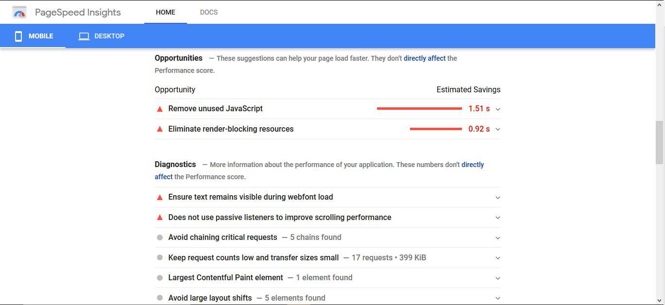Click the scrollbar up arrow
This screenshot has height=305, width=665.
coord(660,4)
